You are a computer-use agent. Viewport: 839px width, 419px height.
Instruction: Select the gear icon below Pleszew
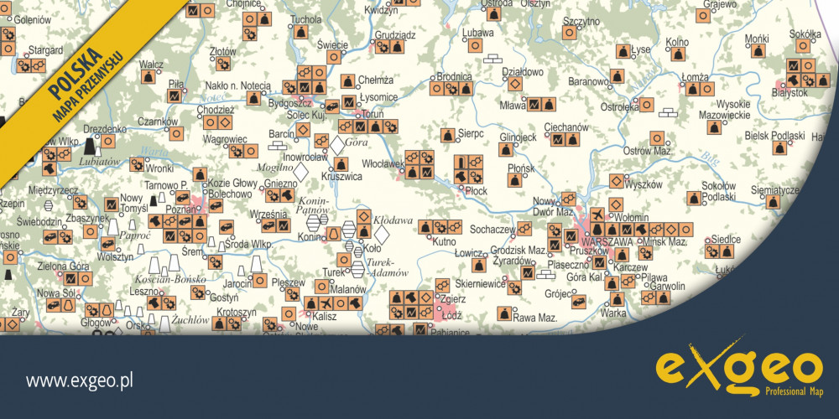tap(292, 293)
